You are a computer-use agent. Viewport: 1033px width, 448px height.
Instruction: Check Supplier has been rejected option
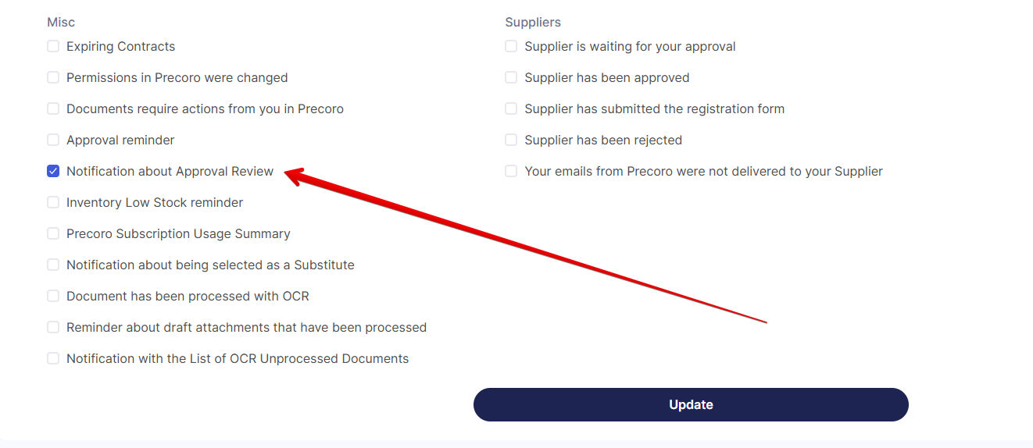click(x=511, y=140)
